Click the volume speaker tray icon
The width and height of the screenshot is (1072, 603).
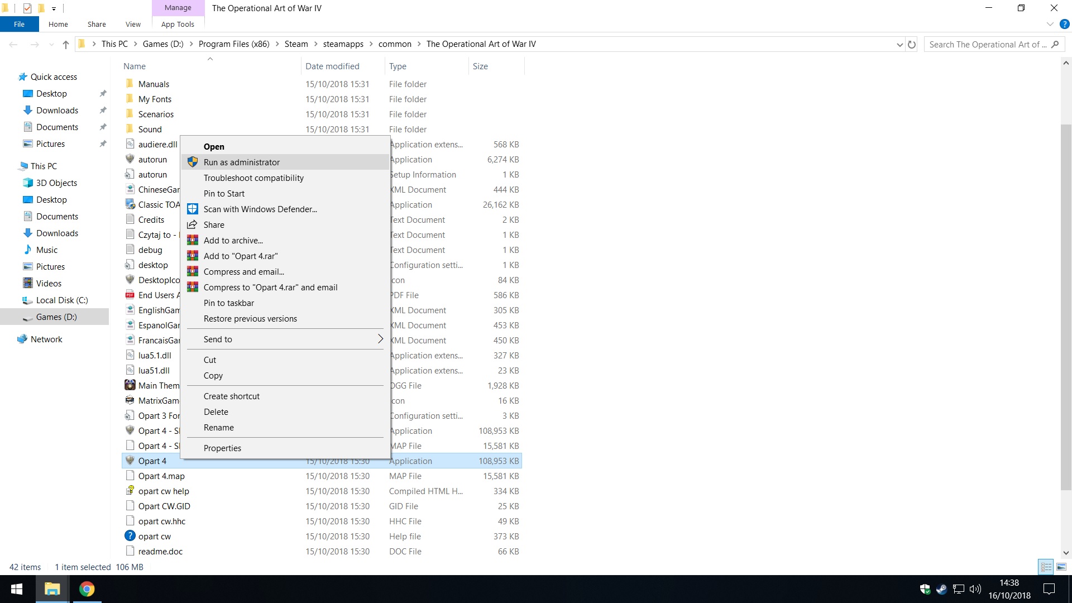975,589
